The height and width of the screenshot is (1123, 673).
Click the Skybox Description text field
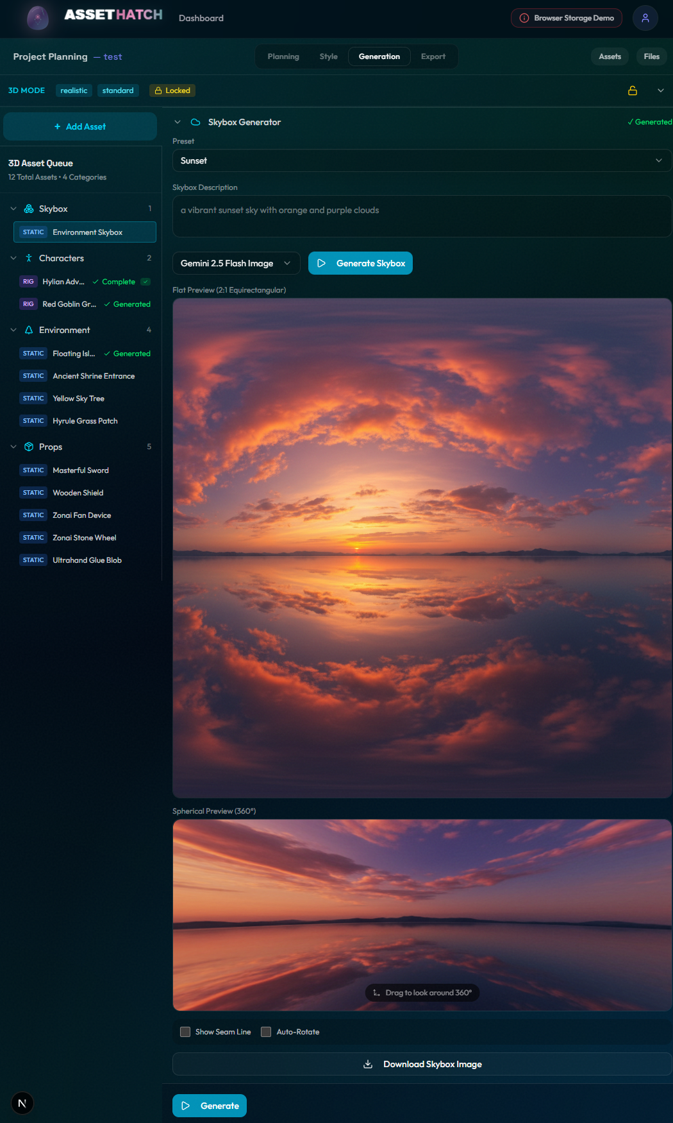(422, 216)
